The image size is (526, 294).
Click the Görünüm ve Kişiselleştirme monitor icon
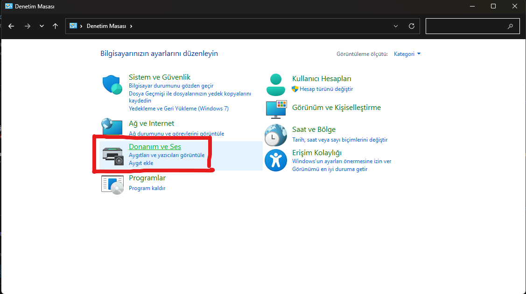point(276,109)
